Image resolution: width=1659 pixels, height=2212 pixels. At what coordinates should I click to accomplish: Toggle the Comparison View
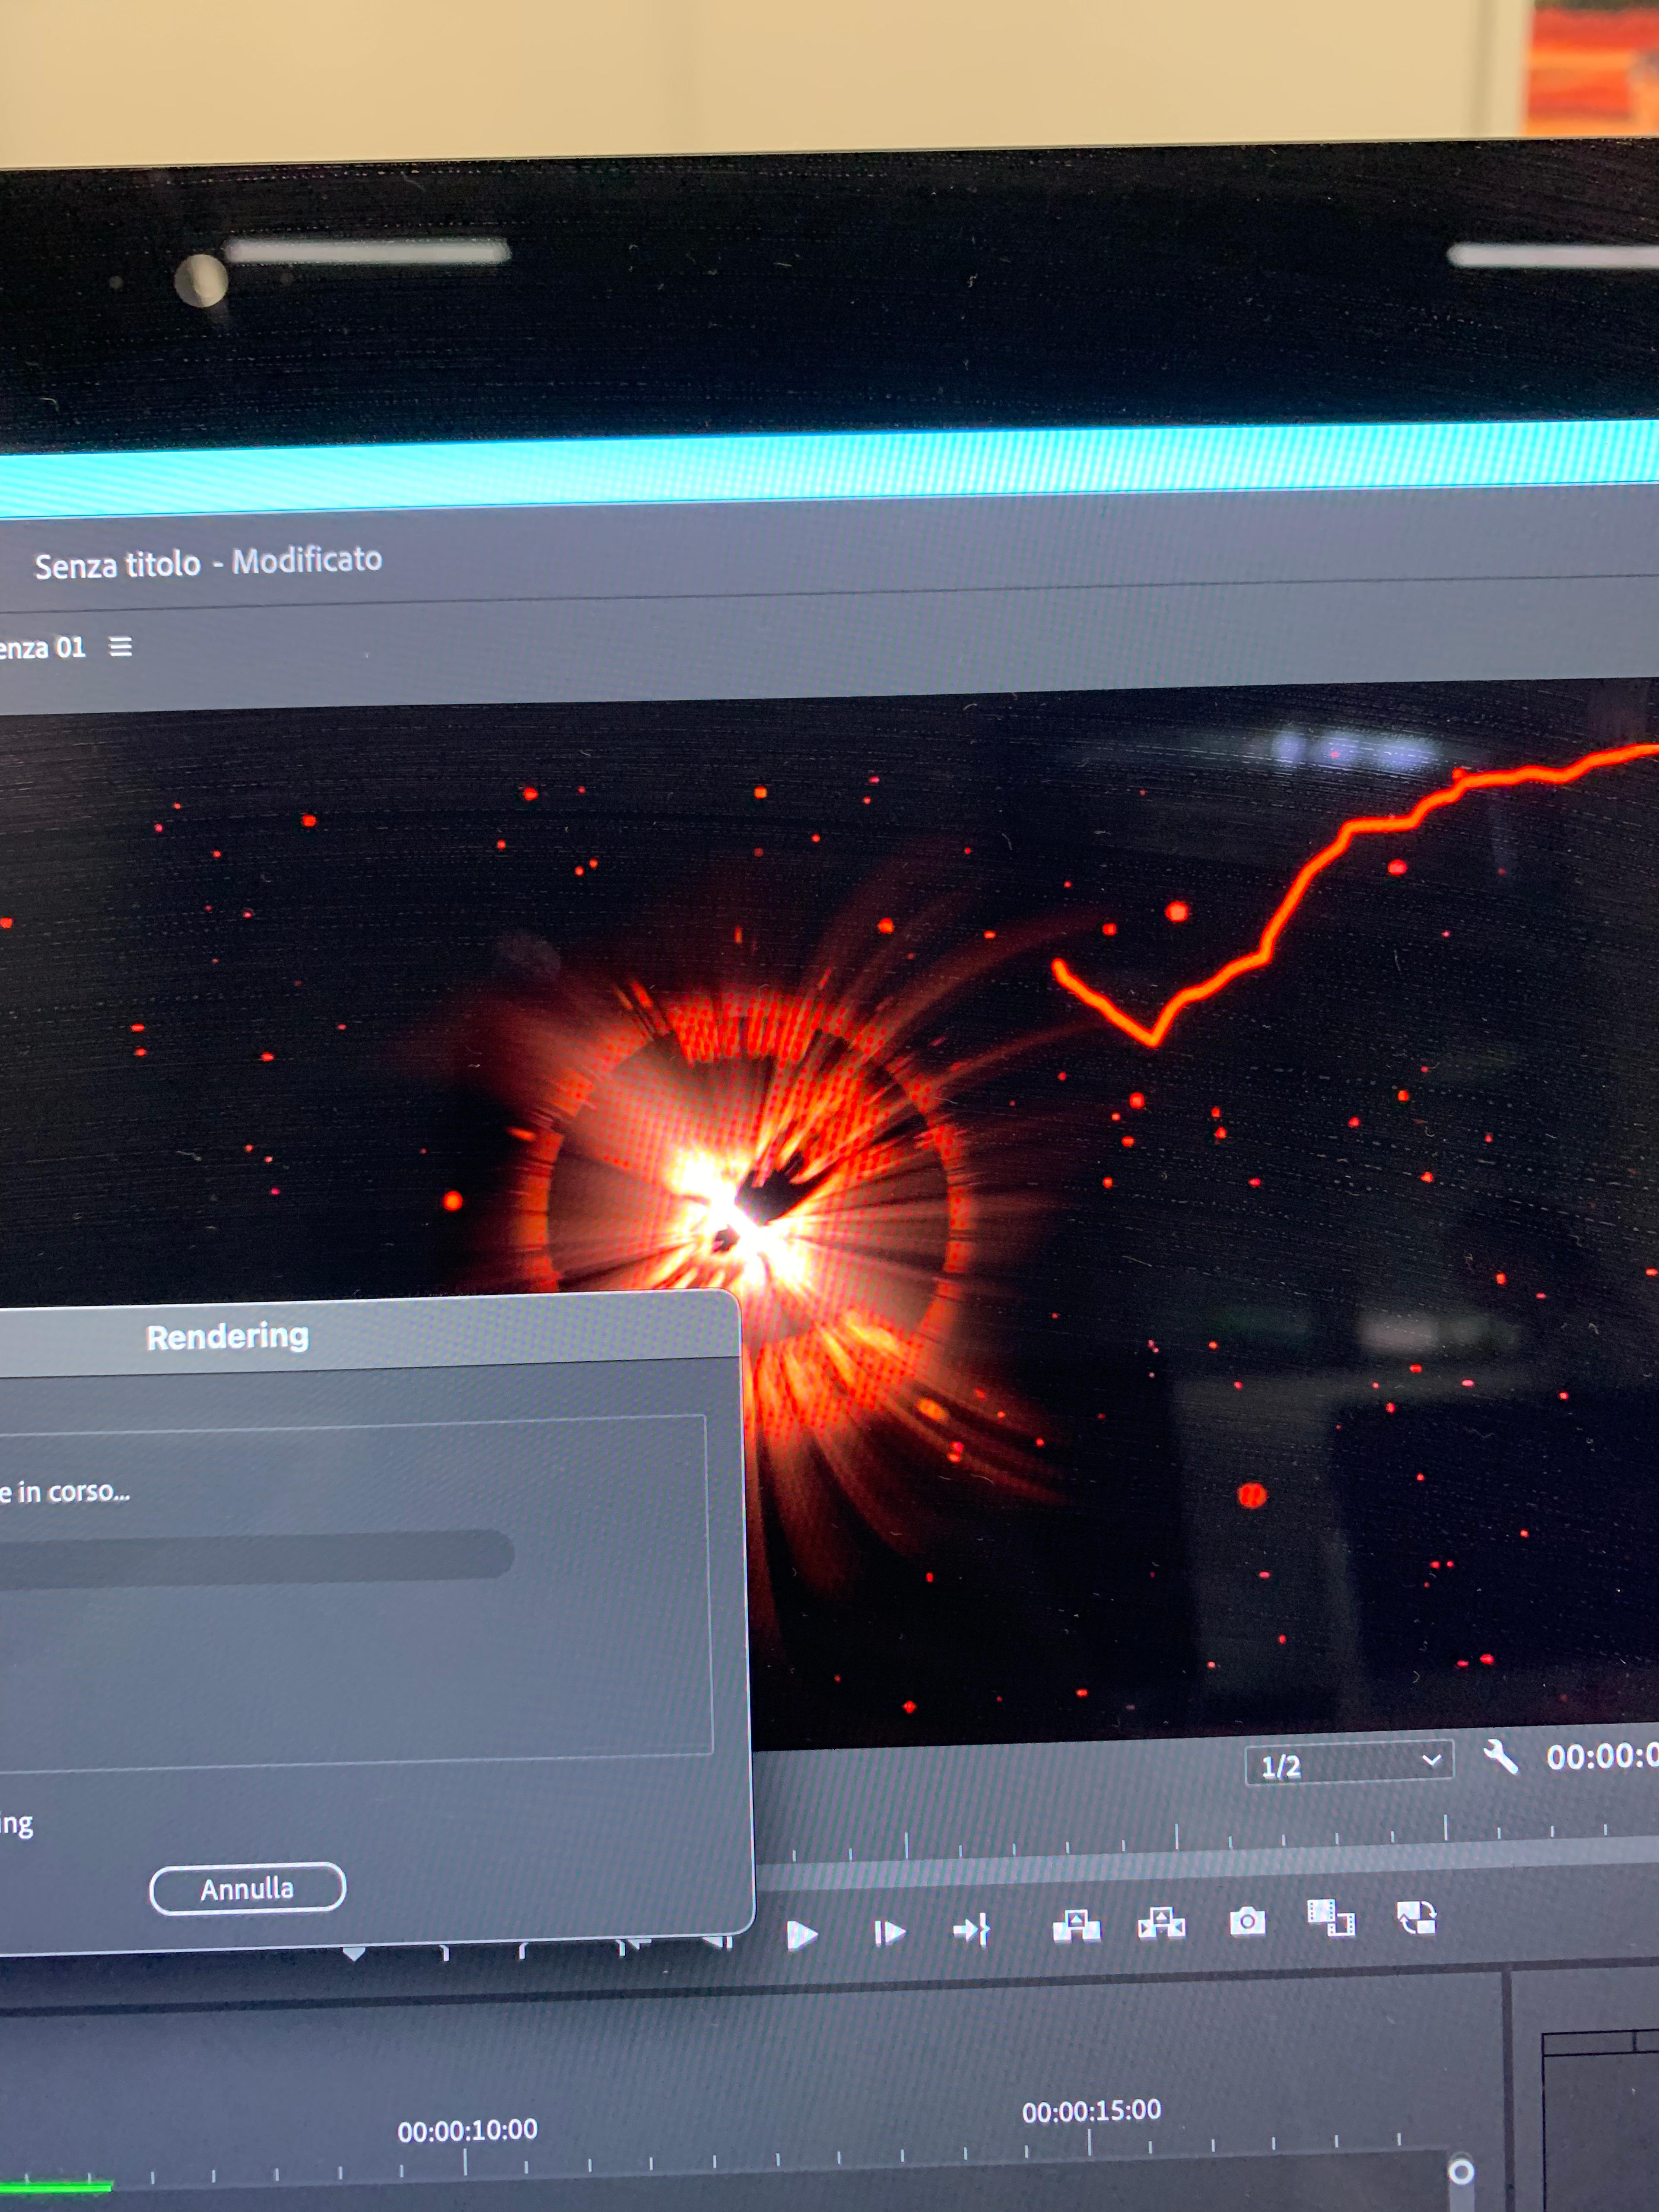[x=1331, y=1918]
